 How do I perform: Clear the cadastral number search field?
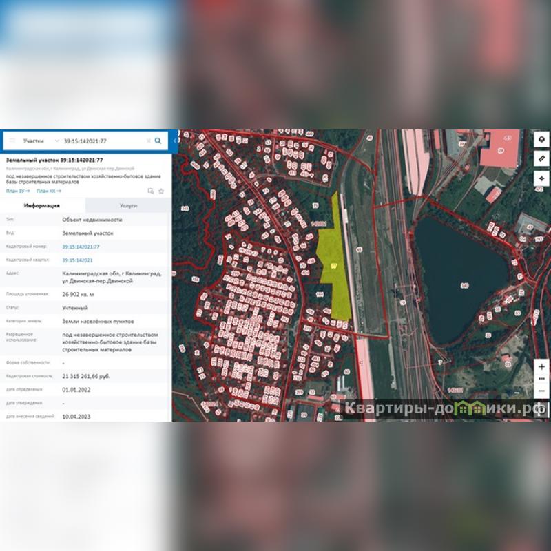tap(147, 141)
